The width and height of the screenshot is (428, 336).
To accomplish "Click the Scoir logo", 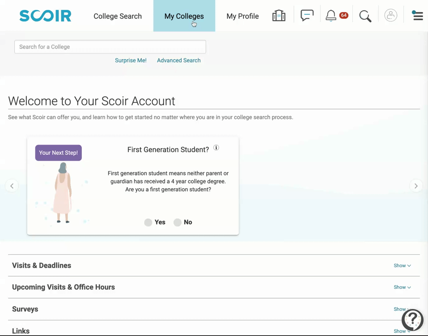I will [45, 16].
